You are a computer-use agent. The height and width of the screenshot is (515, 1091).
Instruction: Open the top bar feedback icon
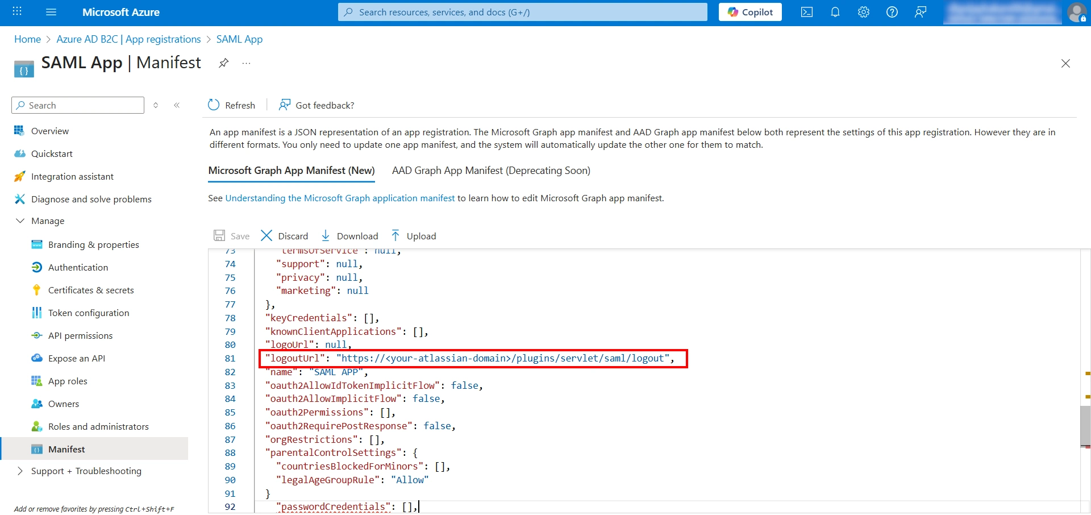click(920, 12)
